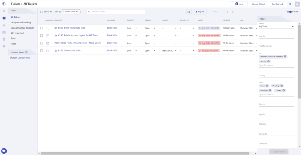The image size is (301, 155).
Task: Open Unassigned and My Open view
Action: tap(22, 28)
